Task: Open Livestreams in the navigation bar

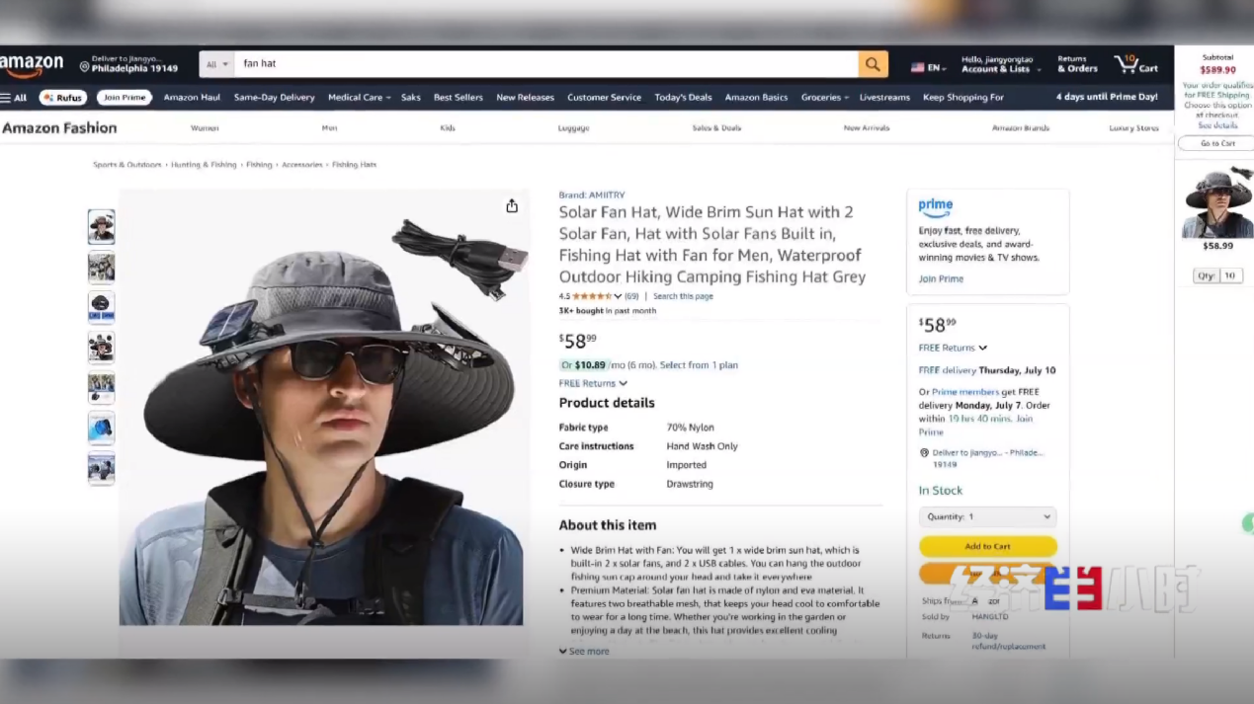Action: click(884, 98)
